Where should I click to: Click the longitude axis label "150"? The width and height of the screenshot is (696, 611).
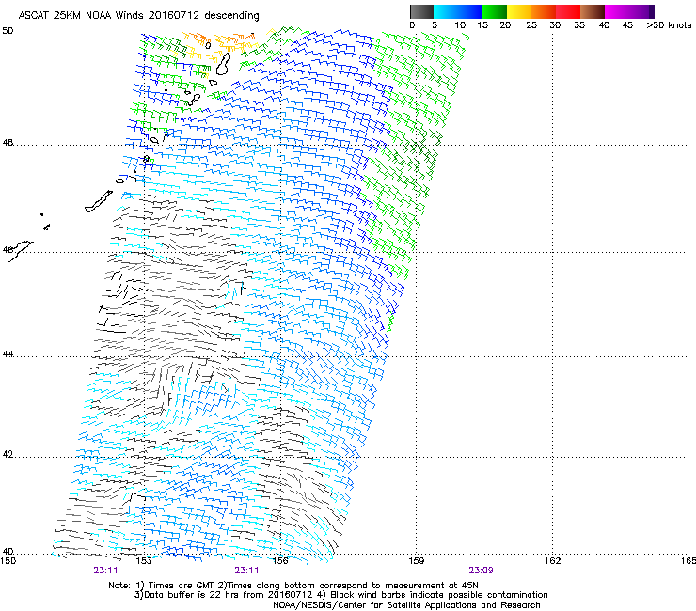point(8,560)
